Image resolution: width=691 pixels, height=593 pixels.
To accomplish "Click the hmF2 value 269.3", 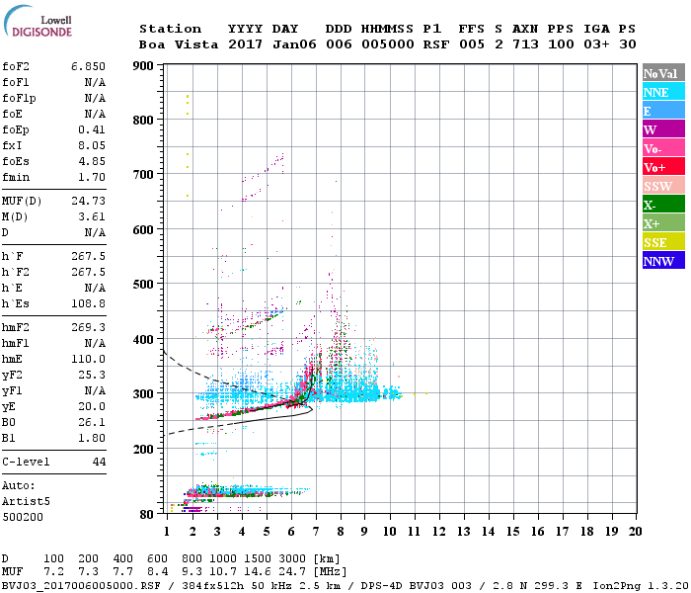I will coord(89,327).
